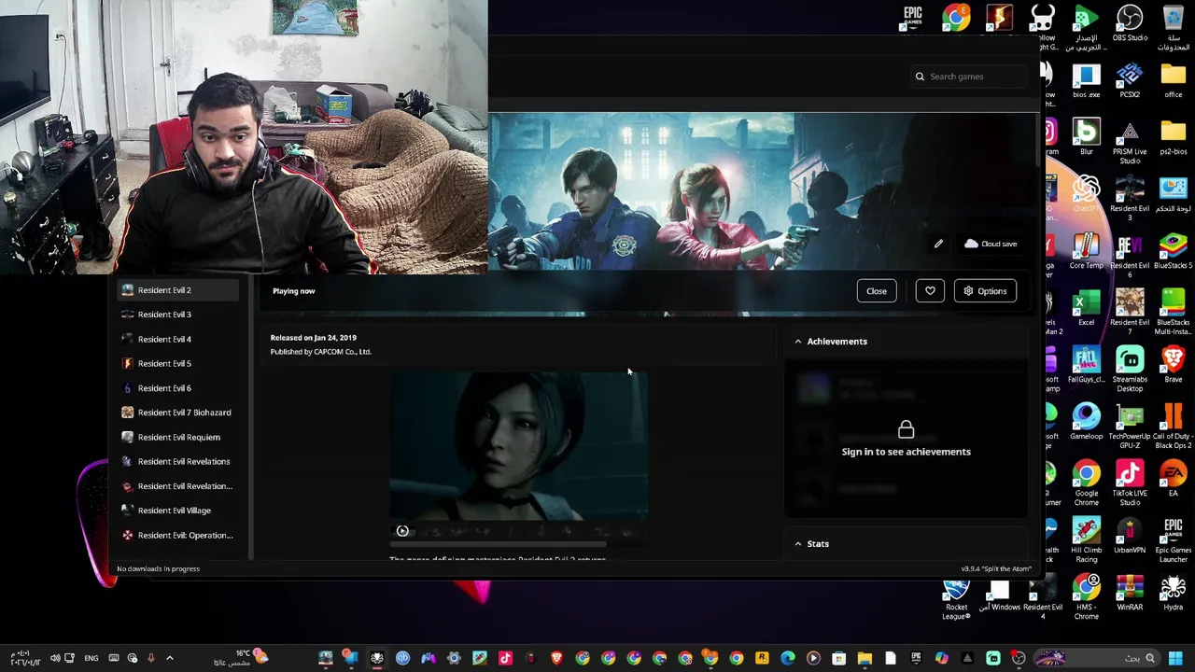Open the Blur desktop shortcut
1195x672 pixels.
coord(1086,138)
